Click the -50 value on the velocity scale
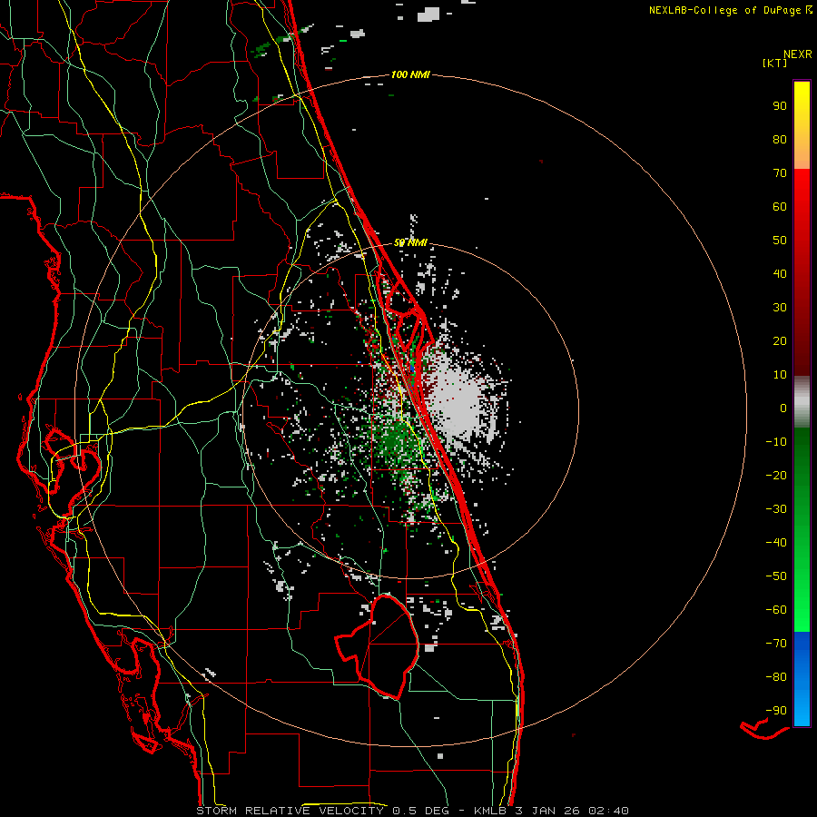Viewport: 817px width, 817px height. click(x=776, y=576)
